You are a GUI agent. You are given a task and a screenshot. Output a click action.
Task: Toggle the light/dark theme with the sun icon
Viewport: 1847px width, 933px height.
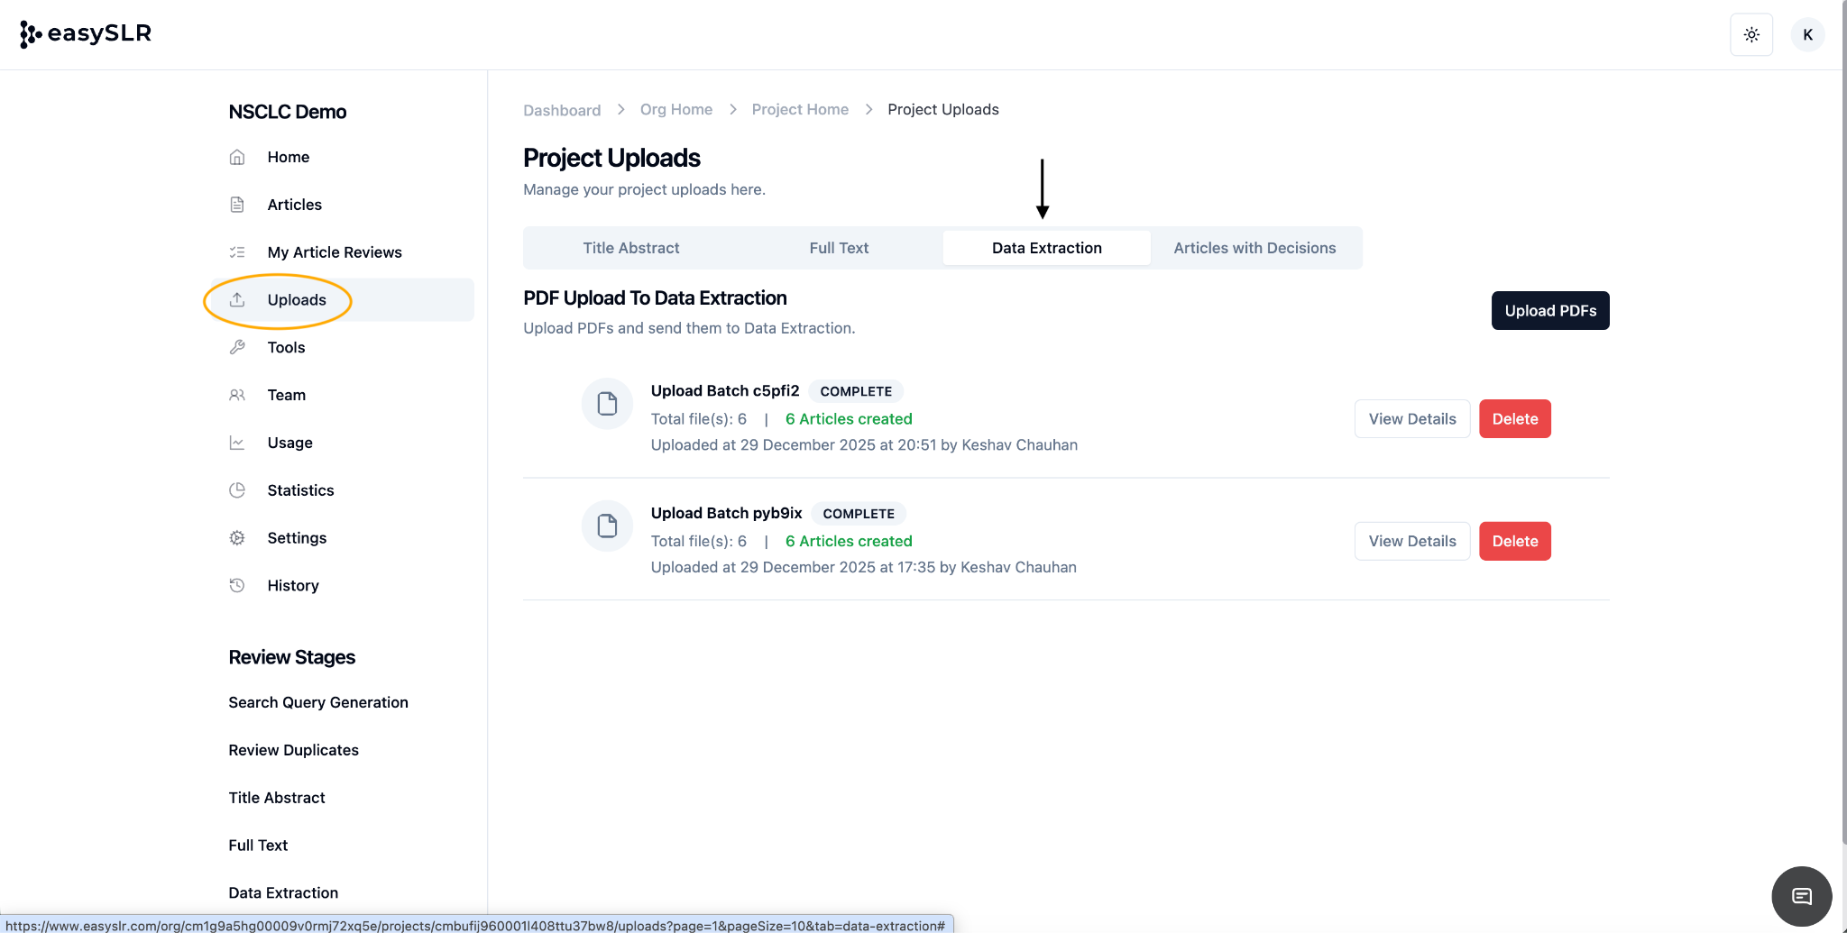[x=1751, y=33]
